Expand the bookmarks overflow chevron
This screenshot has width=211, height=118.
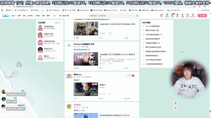tap(198, 10)
